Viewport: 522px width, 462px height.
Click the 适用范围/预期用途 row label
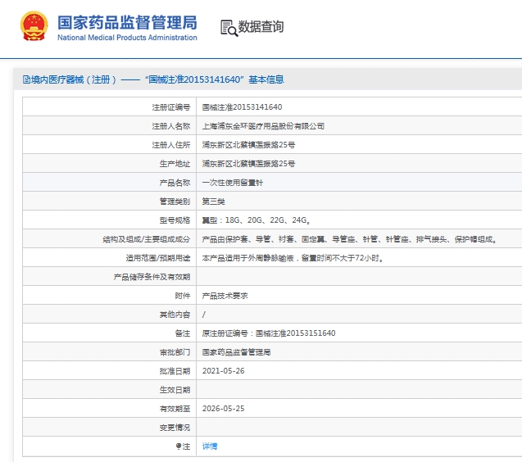click(x=158, y=258)
